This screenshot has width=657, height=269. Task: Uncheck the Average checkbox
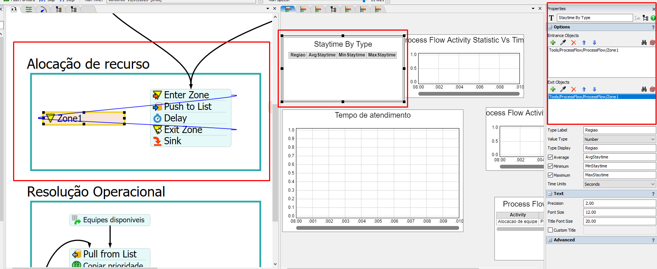[550, 157]
